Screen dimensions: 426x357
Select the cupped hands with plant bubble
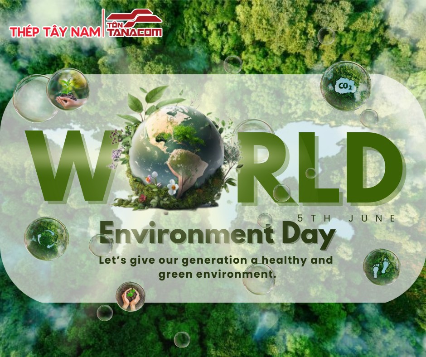coord(130,296)
